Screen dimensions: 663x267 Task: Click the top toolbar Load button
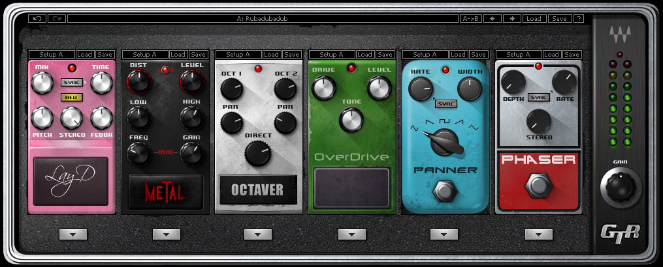tap(534, 18)
